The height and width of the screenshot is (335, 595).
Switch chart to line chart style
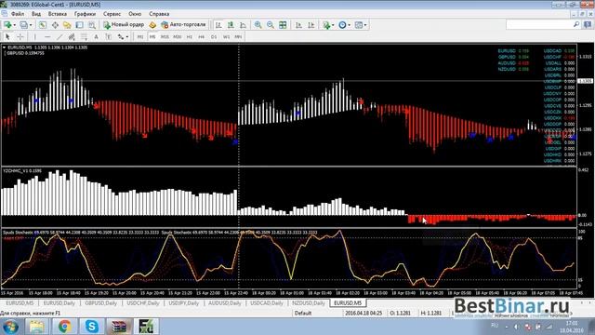243,25
